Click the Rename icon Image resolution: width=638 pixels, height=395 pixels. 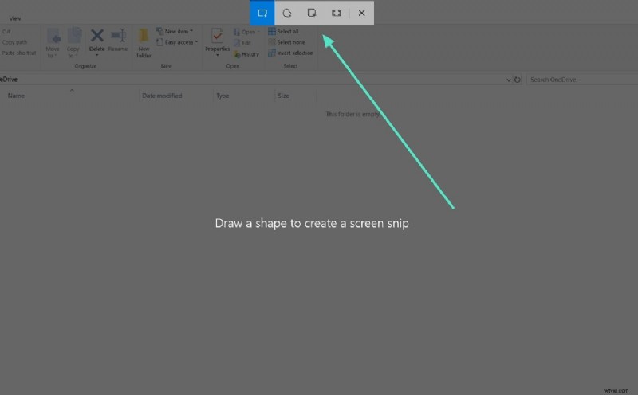coord(118,36)
